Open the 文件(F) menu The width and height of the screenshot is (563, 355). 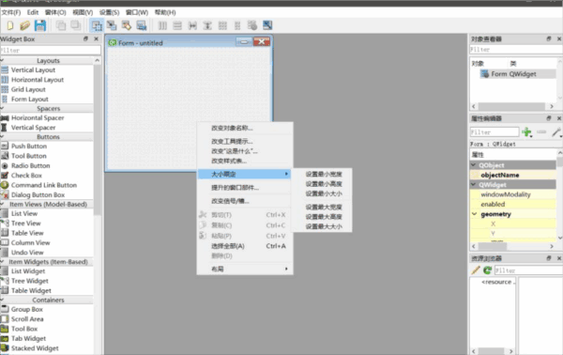click(x=11, y=12)
